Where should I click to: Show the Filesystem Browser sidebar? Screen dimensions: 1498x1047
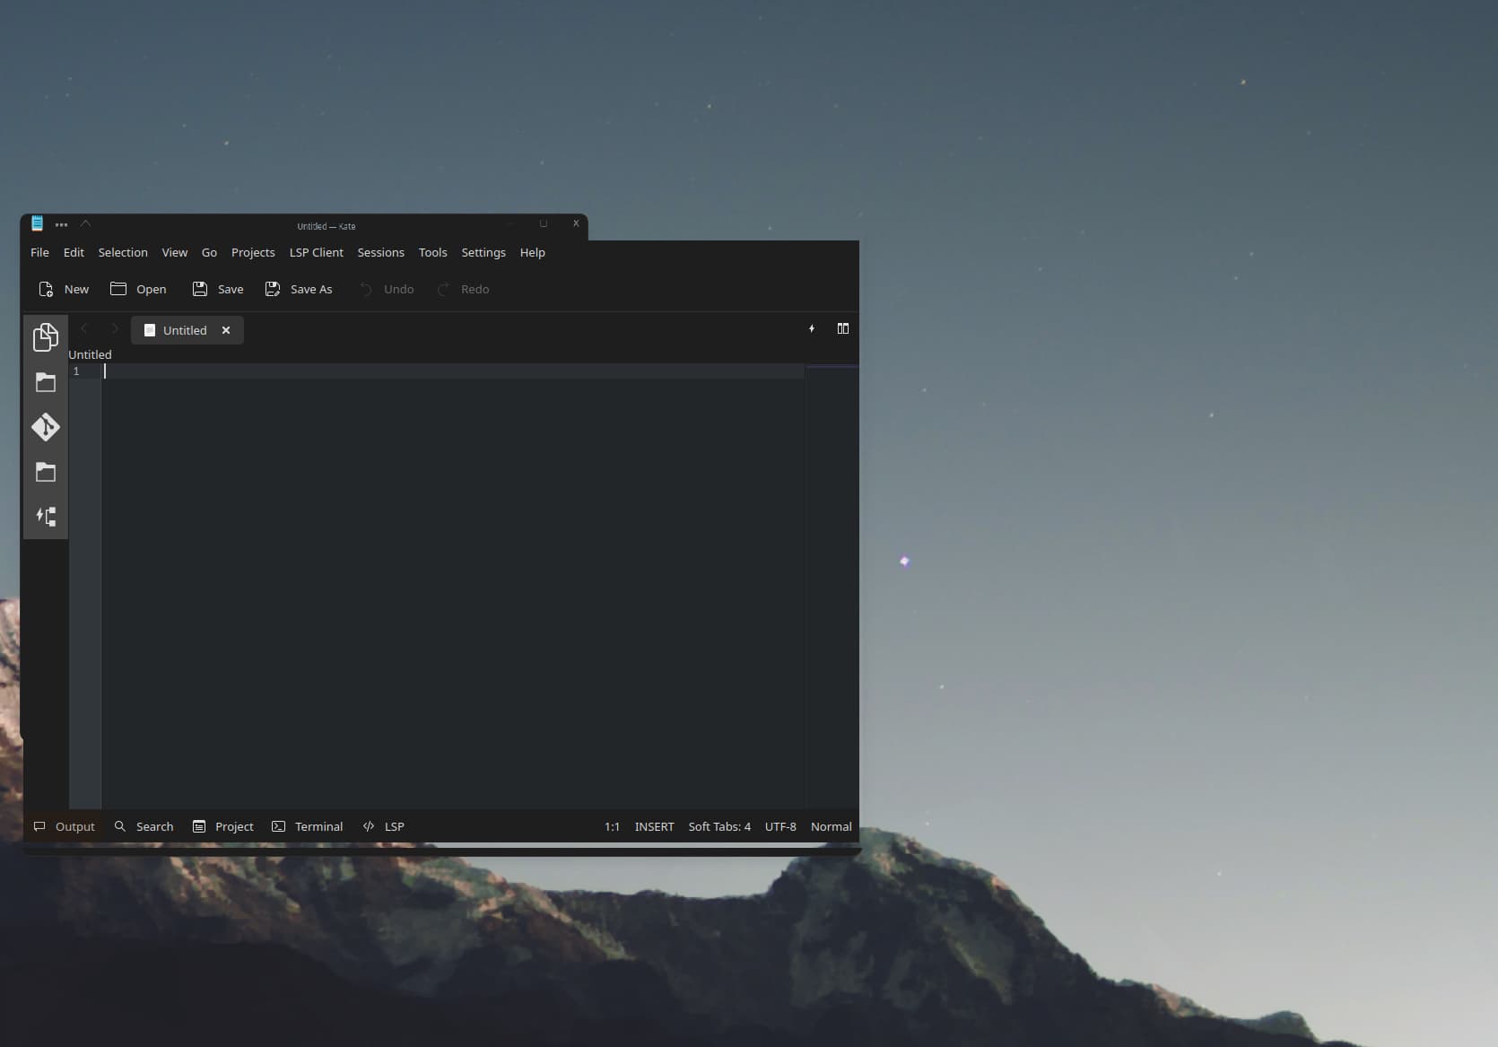coord(46,383)
